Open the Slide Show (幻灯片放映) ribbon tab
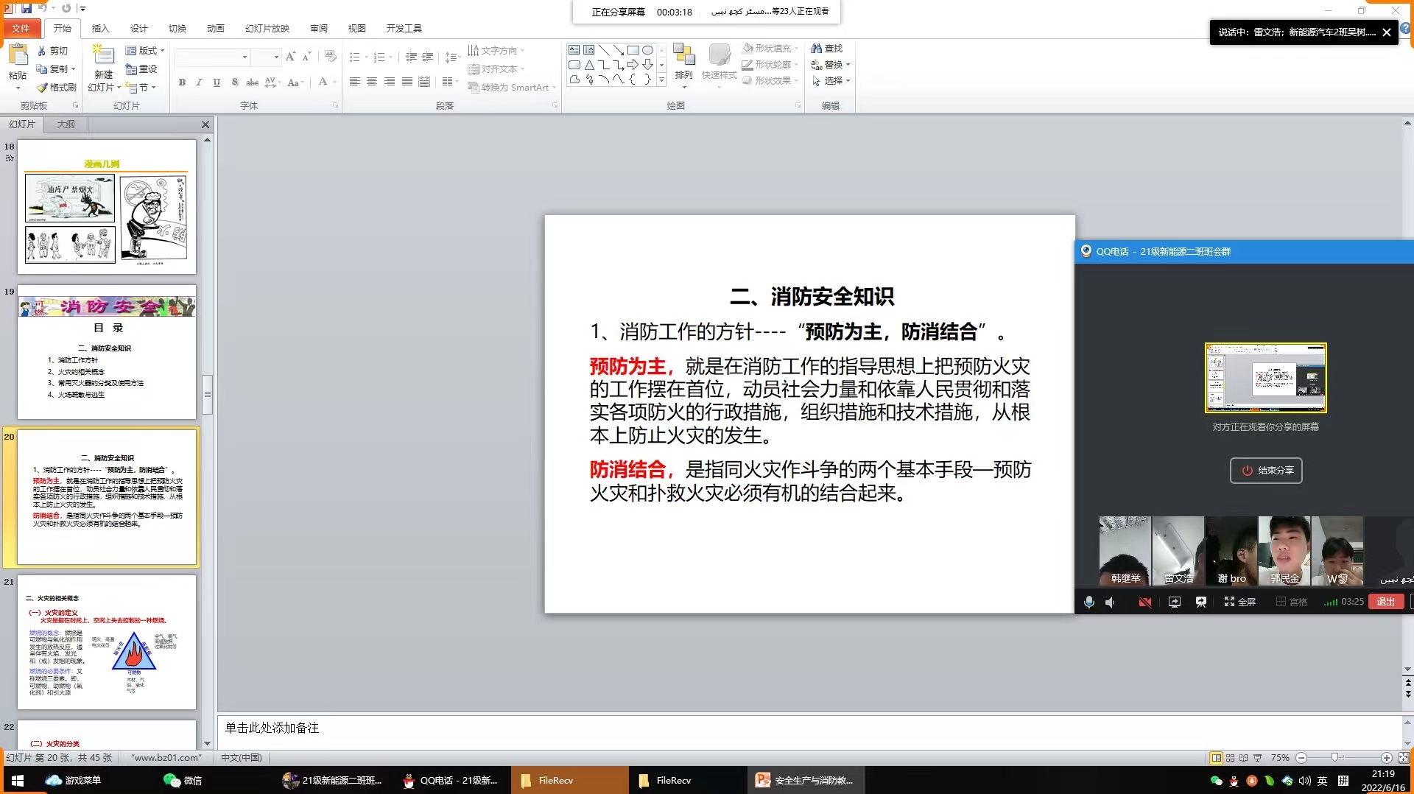The height and width of the screenshot is (794, 1414). coord(267,28)
